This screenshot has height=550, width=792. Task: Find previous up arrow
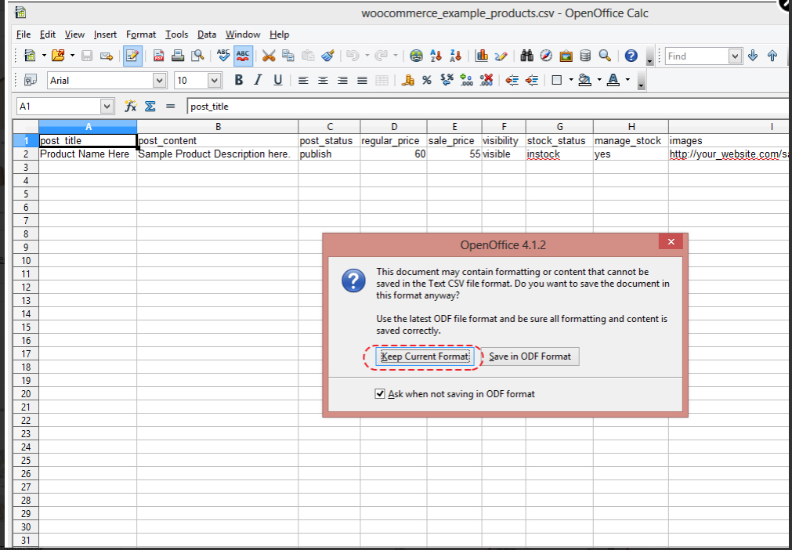click(772, 56)
